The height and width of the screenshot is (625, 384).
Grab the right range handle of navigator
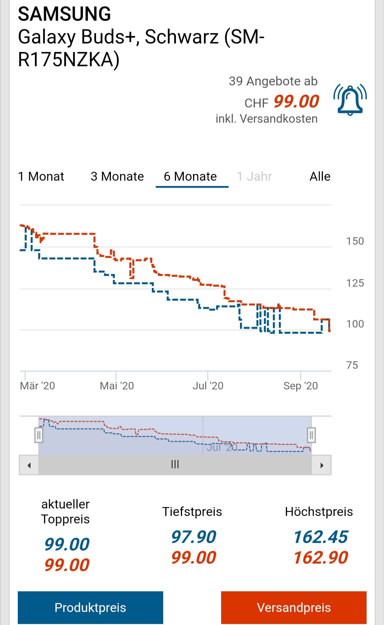point(311,435)
